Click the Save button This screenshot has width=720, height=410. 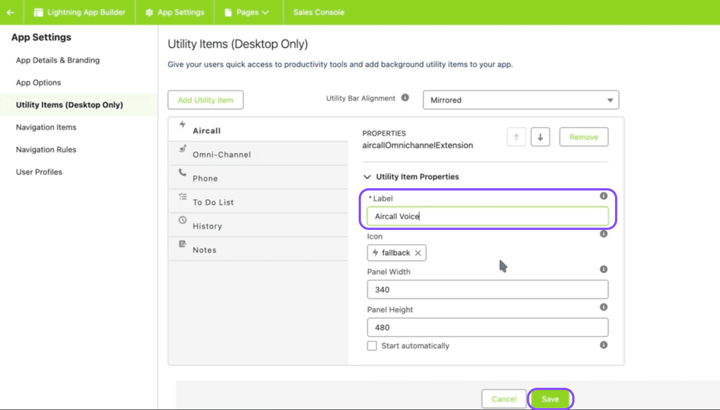coord(550,399)
